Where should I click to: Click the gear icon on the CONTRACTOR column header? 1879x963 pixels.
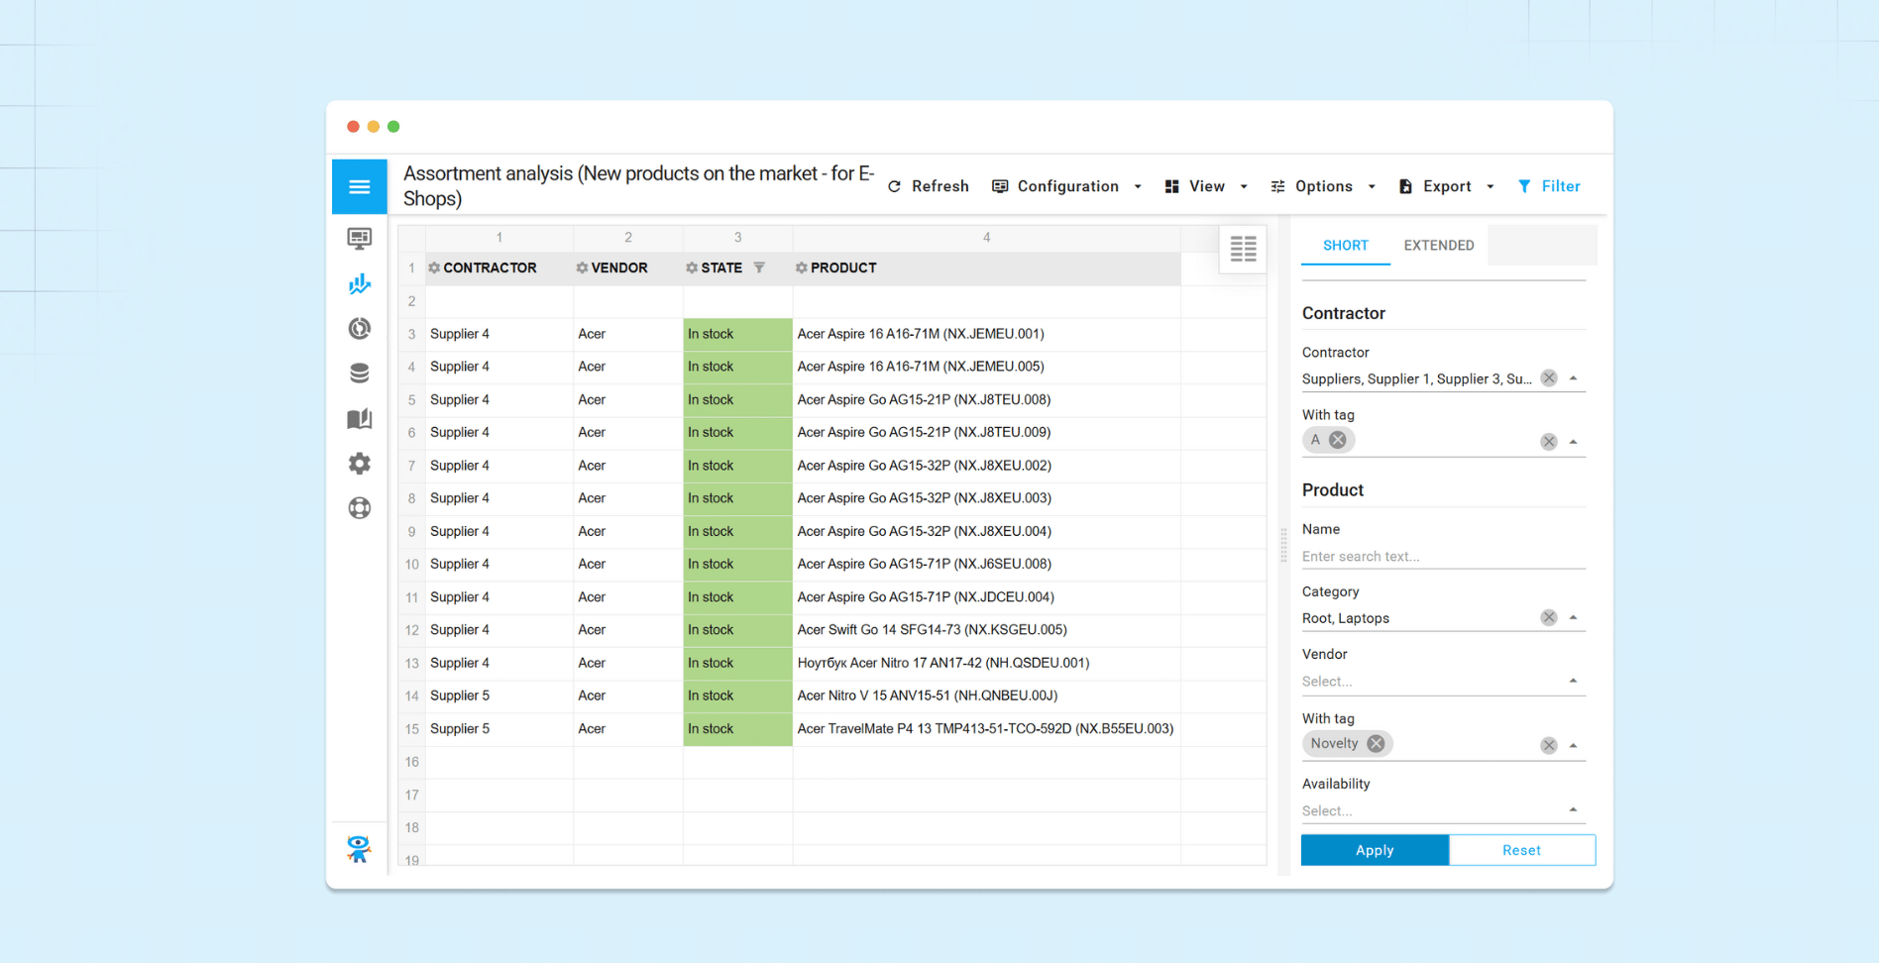[x=434, y=267]
